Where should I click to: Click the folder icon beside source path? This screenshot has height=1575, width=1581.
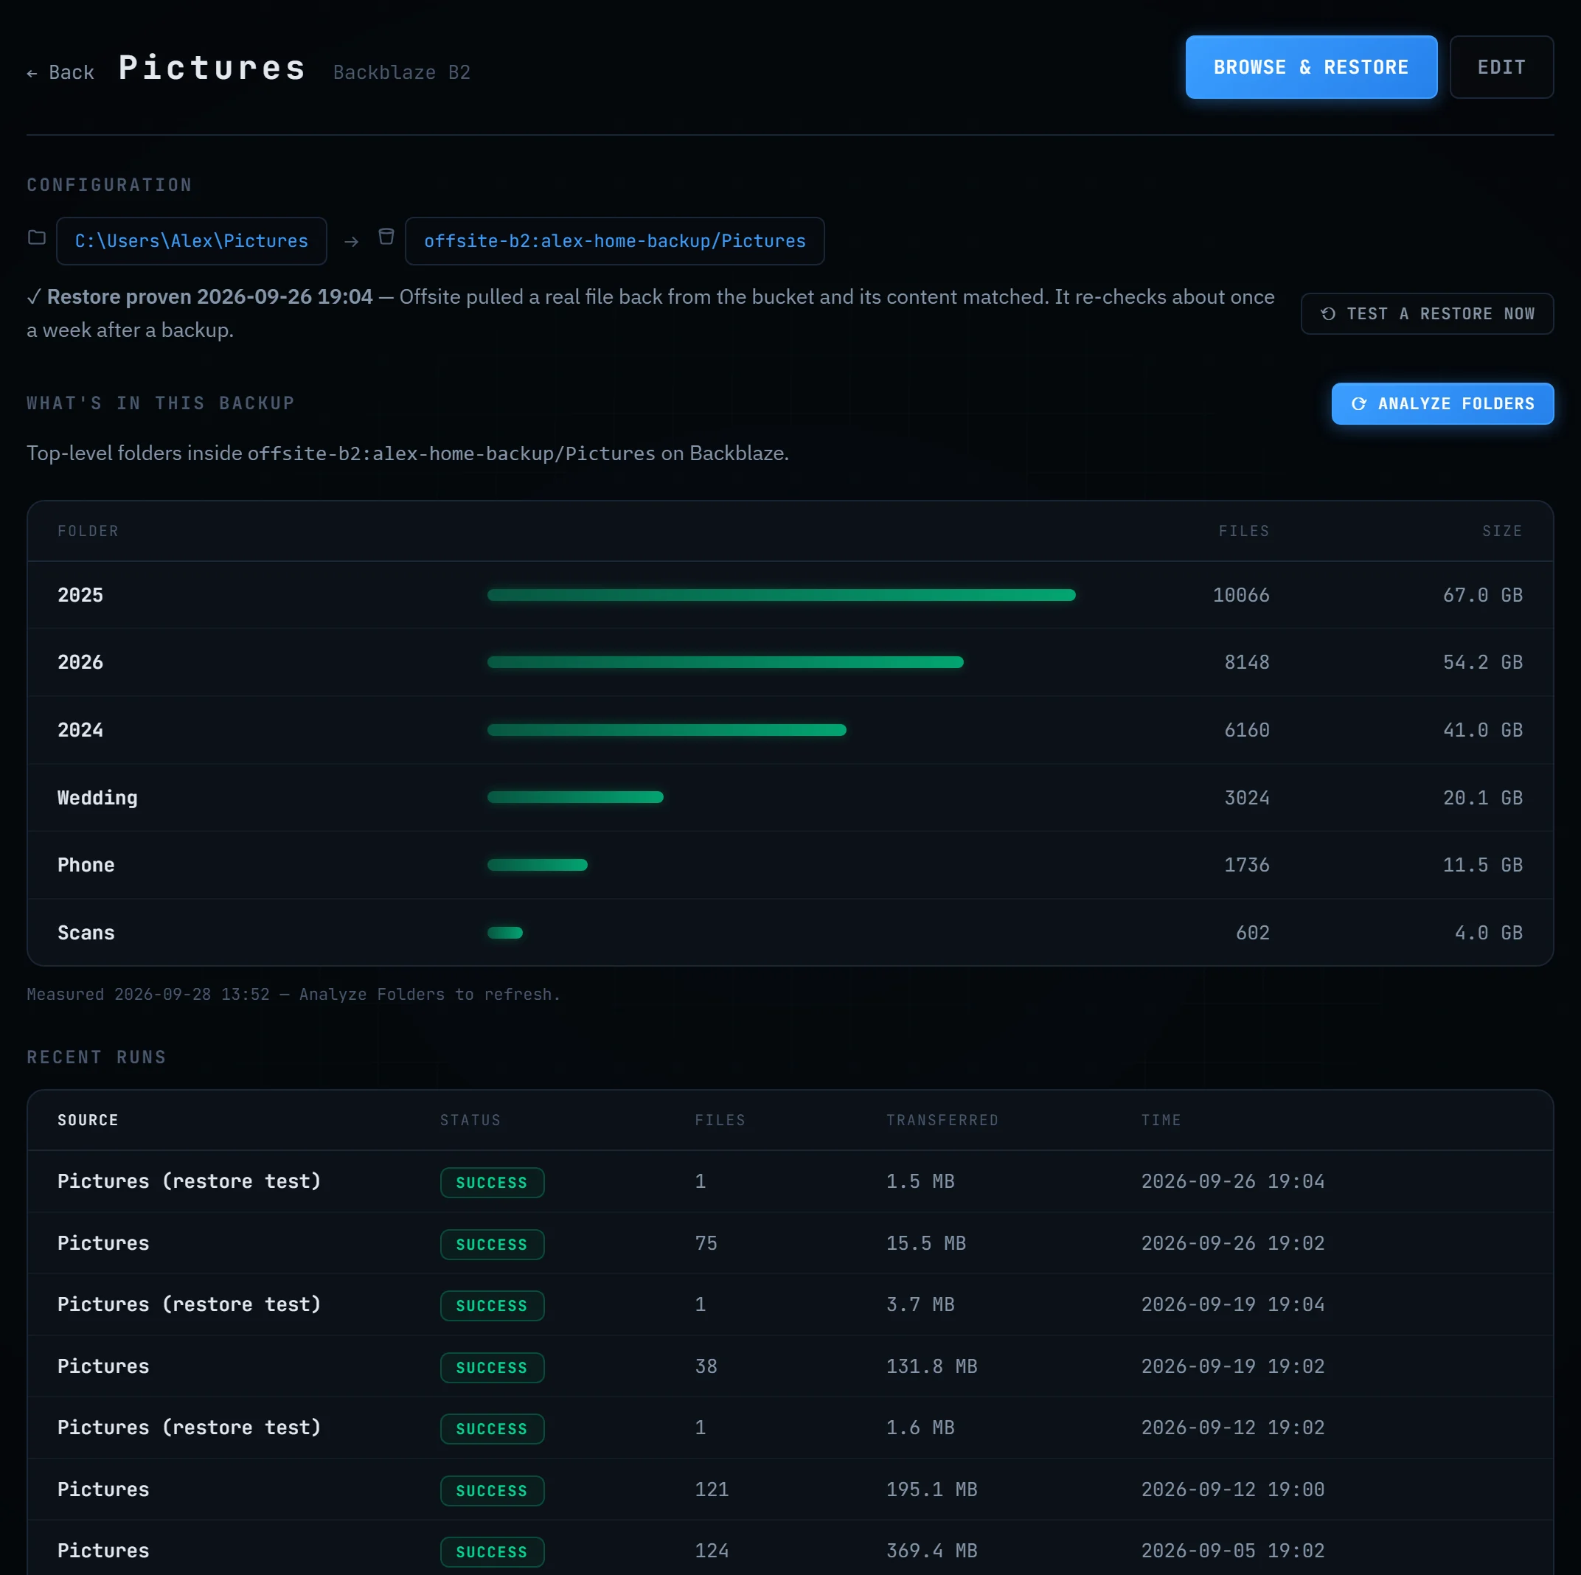coord(37,237)
